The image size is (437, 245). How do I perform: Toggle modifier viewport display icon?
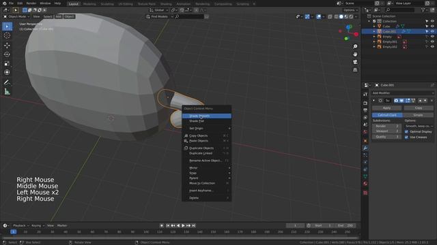coord(401,101)
